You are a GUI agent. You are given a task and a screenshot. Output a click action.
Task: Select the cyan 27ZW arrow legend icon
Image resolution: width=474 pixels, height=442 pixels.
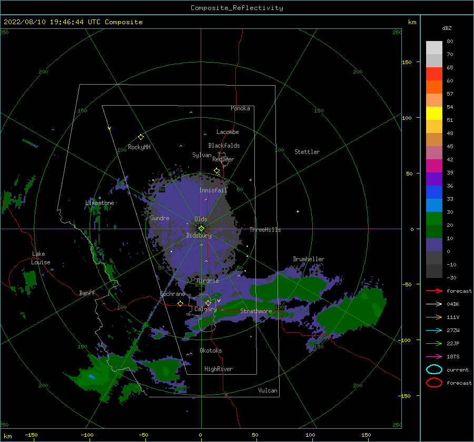click(x=434, y=330)
